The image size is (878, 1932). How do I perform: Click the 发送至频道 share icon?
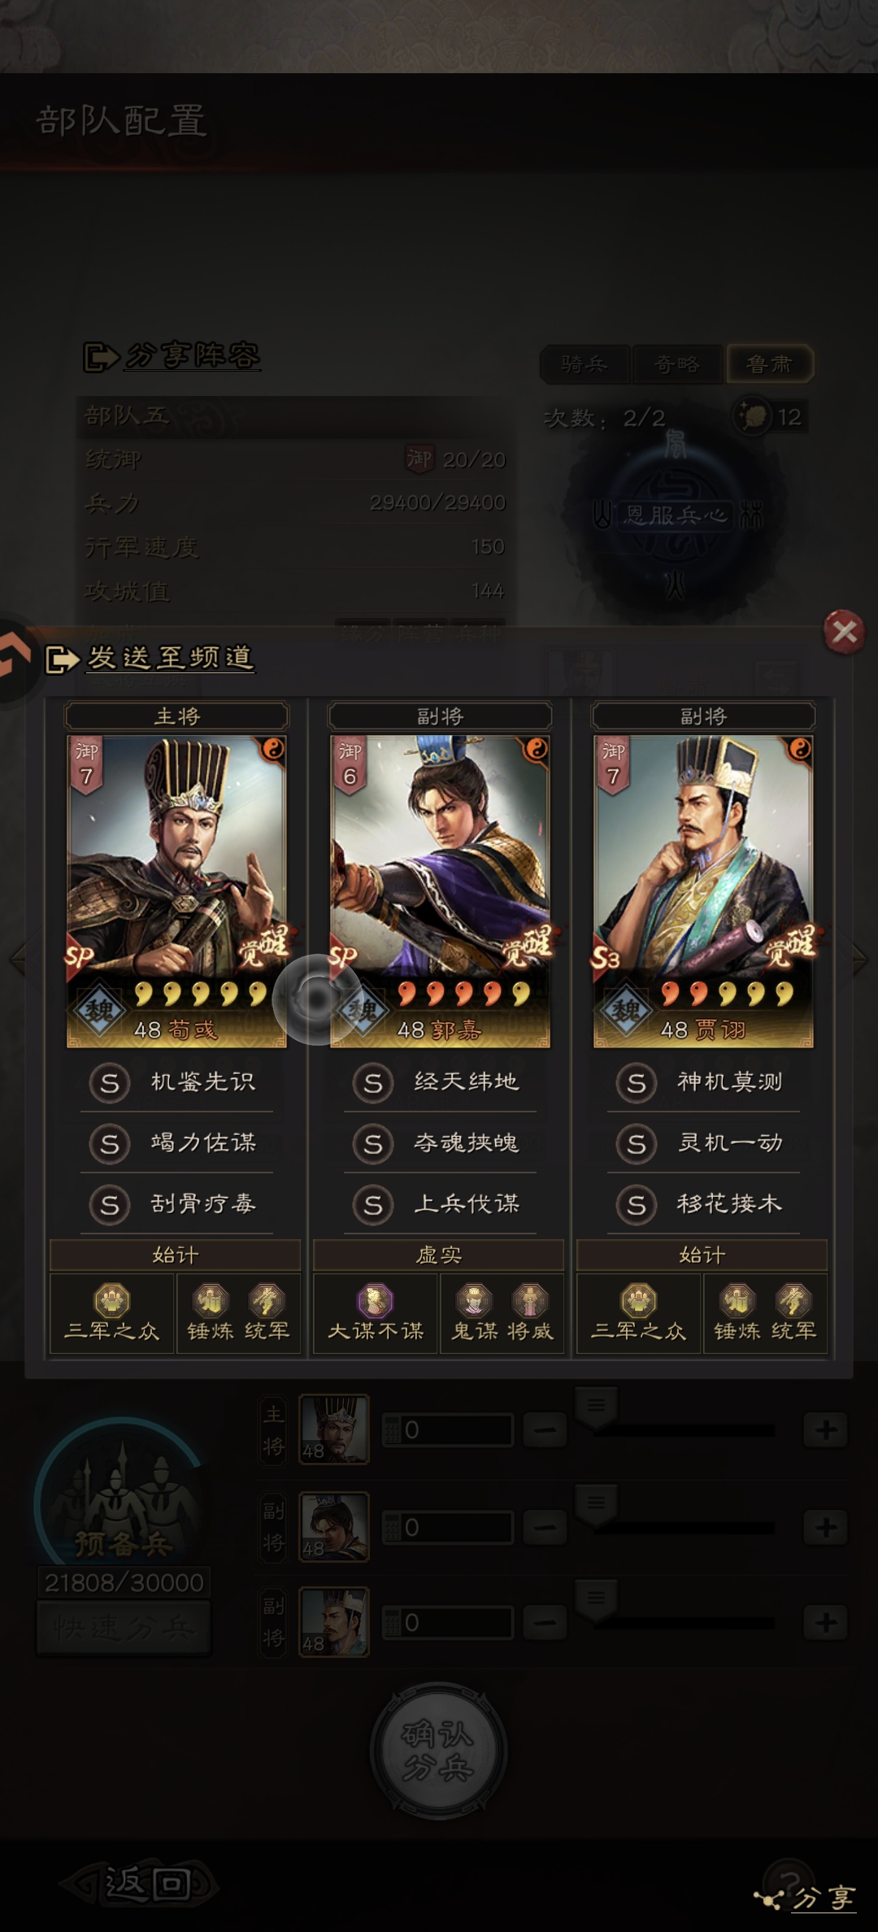(62, 659)
